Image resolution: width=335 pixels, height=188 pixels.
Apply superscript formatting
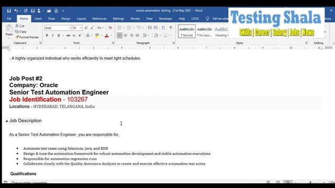pyautogui.click(x=80, y=36)
